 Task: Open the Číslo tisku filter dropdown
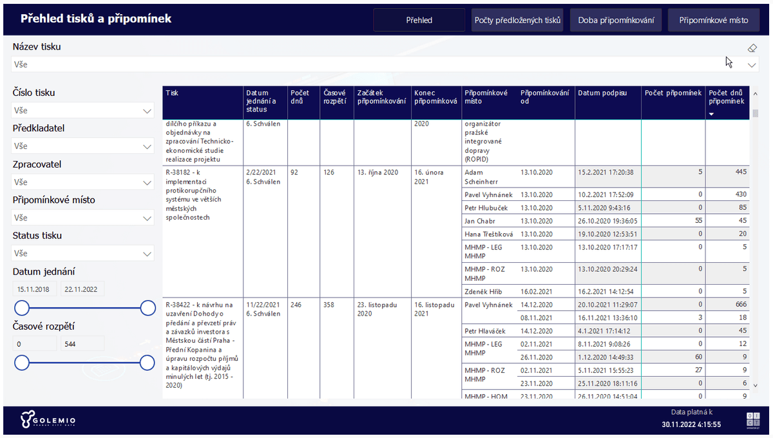point(147,111)
